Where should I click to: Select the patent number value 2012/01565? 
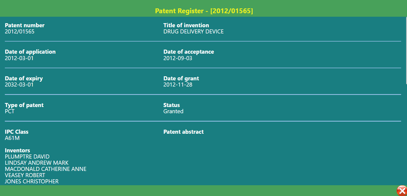pos(20,32)
